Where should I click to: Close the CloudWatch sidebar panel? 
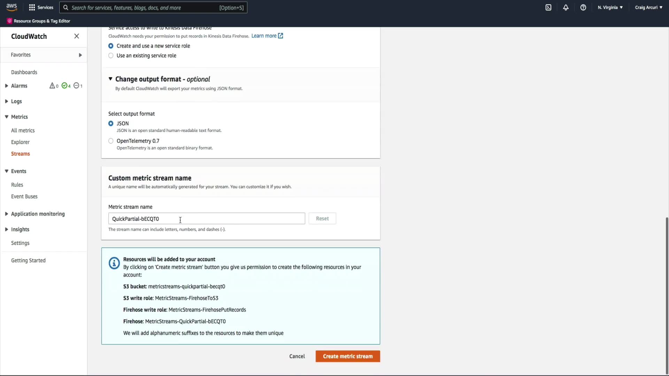tap(77, 36)
